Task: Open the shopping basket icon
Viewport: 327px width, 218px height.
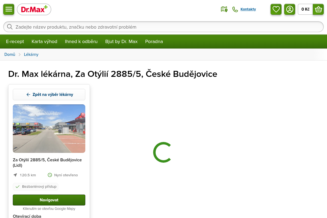Action: 318,9
